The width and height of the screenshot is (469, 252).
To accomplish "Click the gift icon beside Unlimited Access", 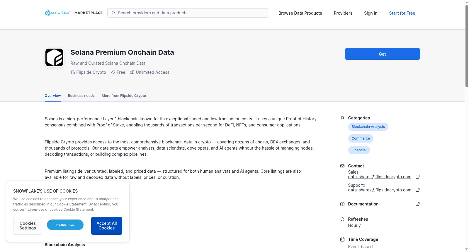I will tap(132, 72).
